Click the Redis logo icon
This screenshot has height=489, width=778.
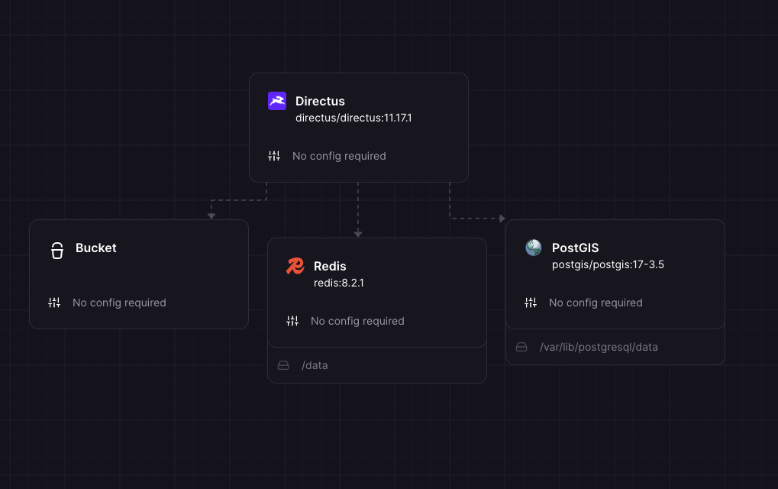[x=295, y=266]
